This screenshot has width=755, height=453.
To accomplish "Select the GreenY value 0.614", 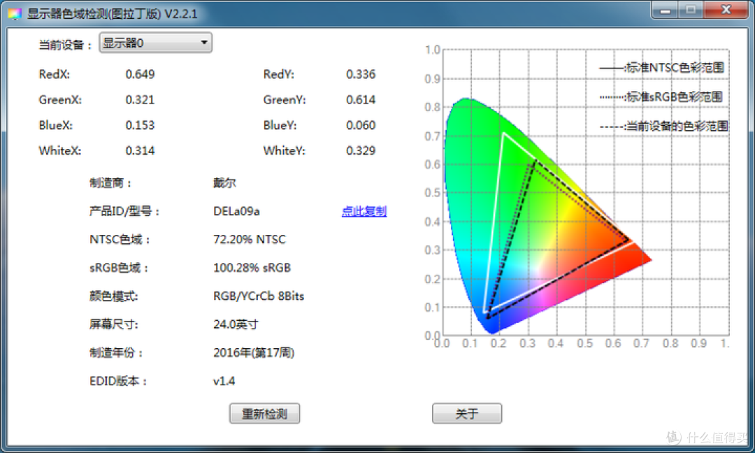I will pyautogui.click(x=361, y=100).
